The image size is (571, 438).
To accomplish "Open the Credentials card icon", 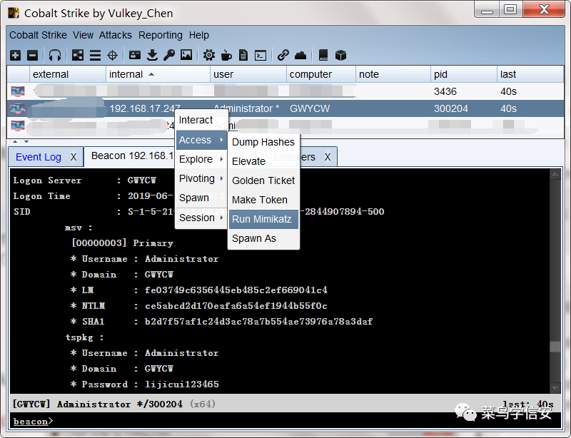I will [x=135, y=56].
